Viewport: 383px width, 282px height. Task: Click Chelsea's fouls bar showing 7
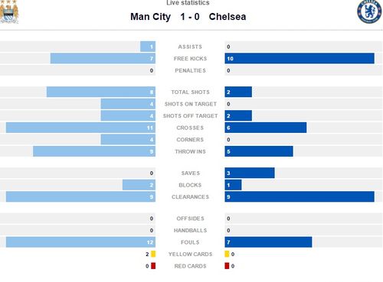(x=268, y=242)
